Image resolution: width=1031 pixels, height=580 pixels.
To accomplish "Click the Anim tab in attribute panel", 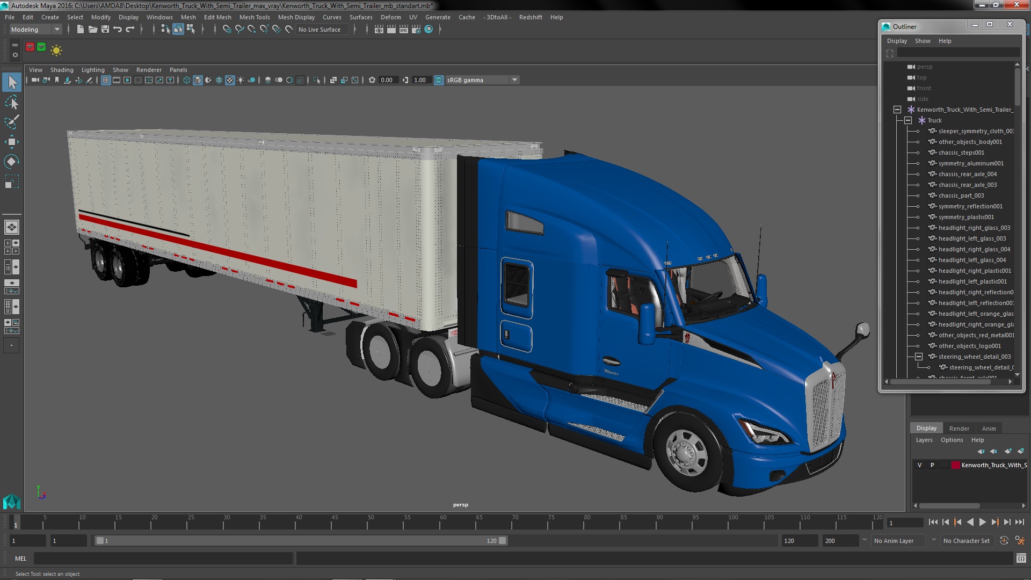I will [x=989, y=427].
